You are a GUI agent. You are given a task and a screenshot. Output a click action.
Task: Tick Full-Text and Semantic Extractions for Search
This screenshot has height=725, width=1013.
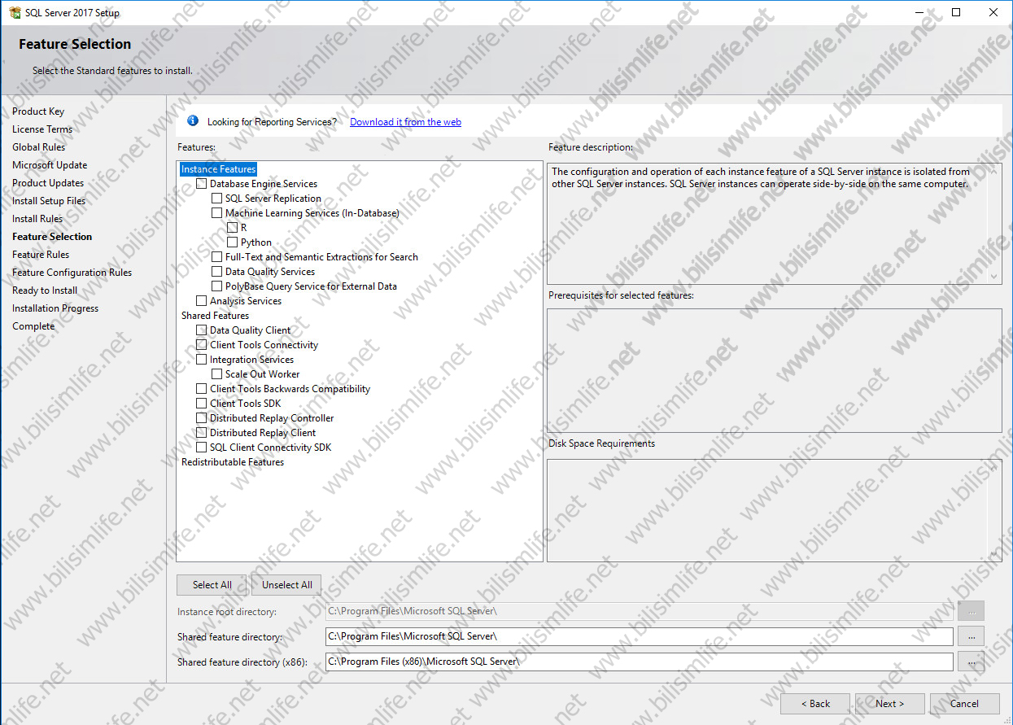point(217,257)
